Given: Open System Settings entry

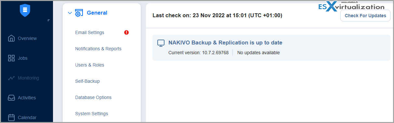Looking at the screenshot, I should [92, 114].
